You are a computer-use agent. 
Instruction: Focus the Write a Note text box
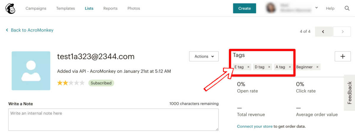tap(113, 119)
